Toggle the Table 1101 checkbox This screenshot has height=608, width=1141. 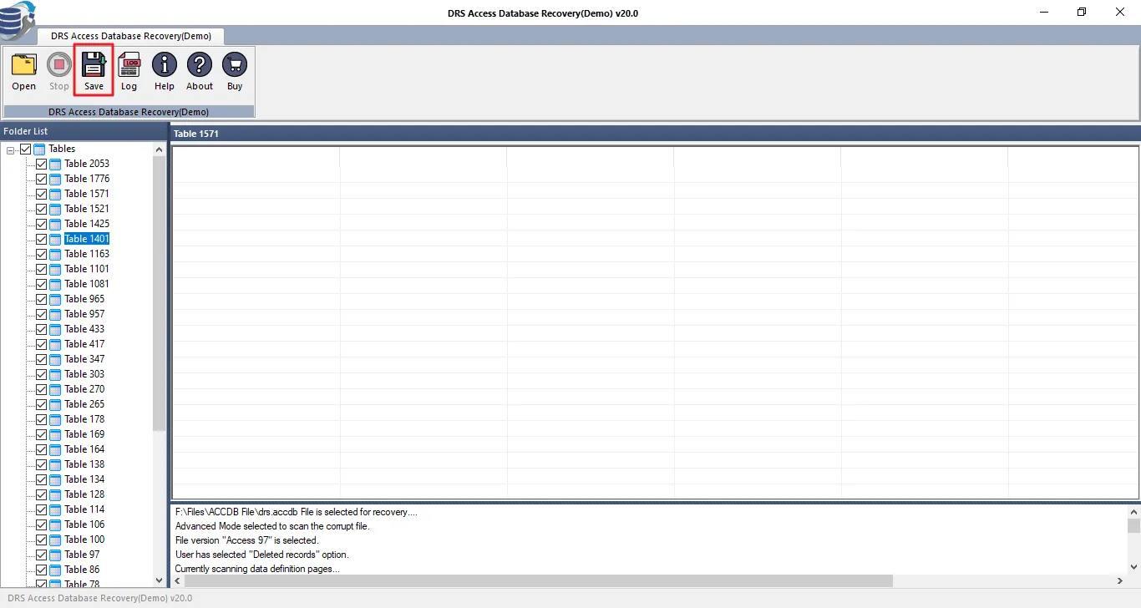point(41,269)
